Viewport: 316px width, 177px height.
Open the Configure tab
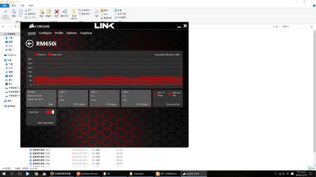[45, 33]
